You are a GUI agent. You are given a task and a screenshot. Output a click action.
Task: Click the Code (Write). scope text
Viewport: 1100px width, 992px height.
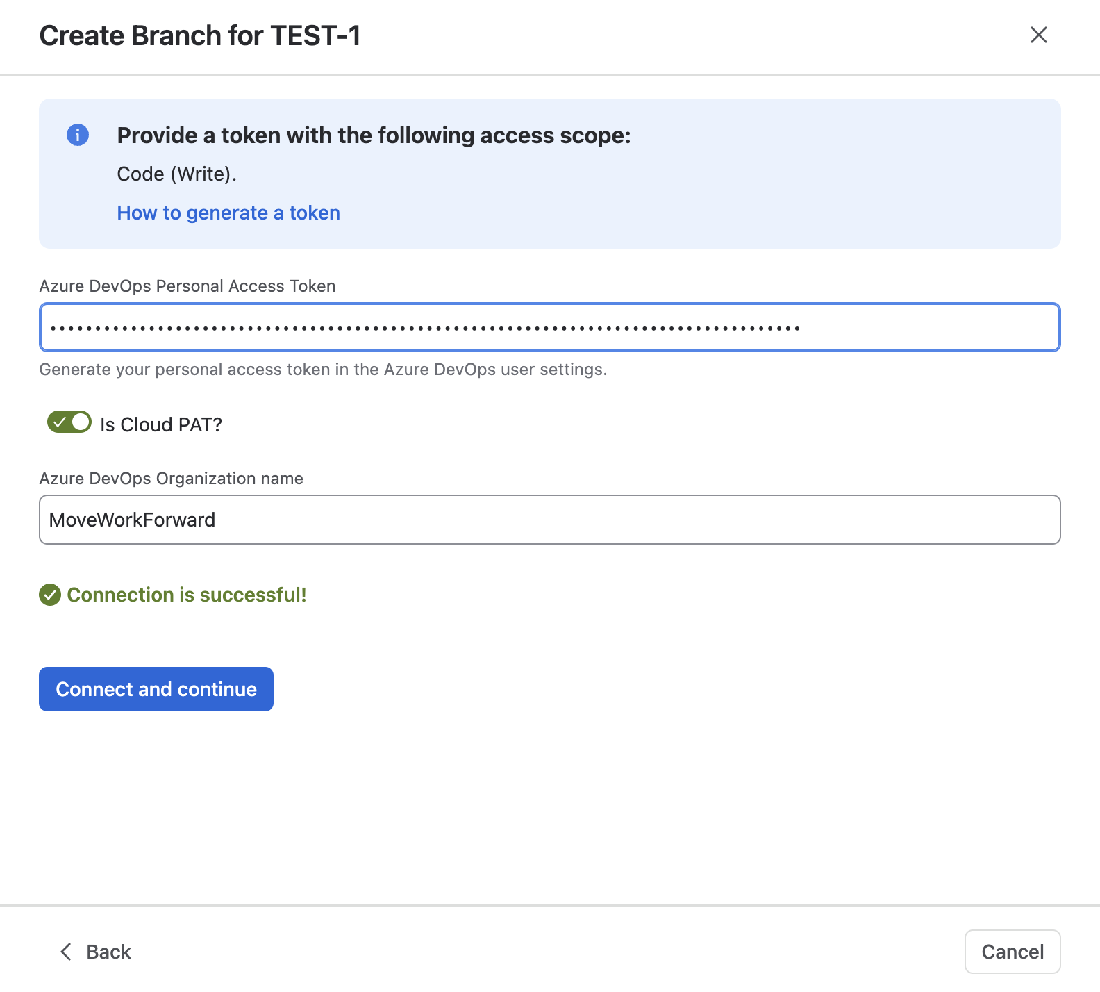tap(177, 174)
